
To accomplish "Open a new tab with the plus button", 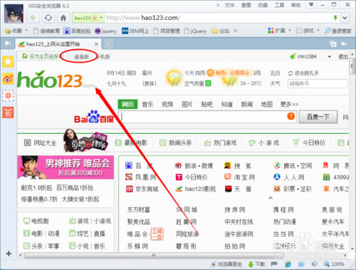I will (108, 44).
